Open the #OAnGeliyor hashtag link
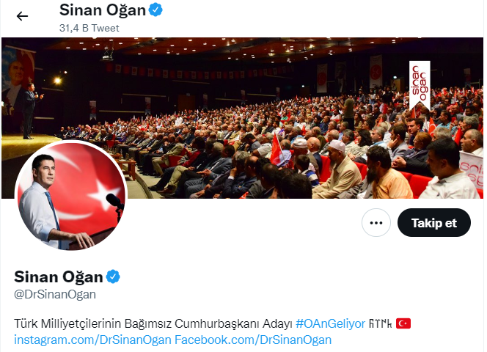This screenshot has width=487, height=352. tap(331, 323)
